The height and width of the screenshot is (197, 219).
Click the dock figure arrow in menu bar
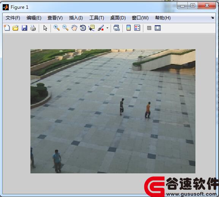pos(213,18)
